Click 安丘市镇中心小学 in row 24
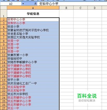Screen dimensions: 107x110 (x=33, y=98)
